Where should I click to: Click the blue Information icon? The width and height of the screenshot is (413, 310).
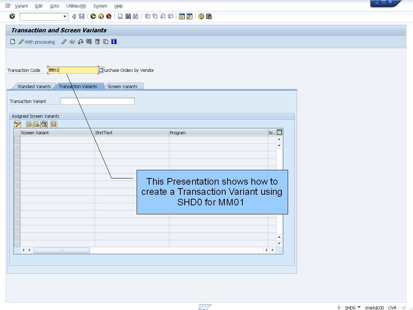pos(114,42)
